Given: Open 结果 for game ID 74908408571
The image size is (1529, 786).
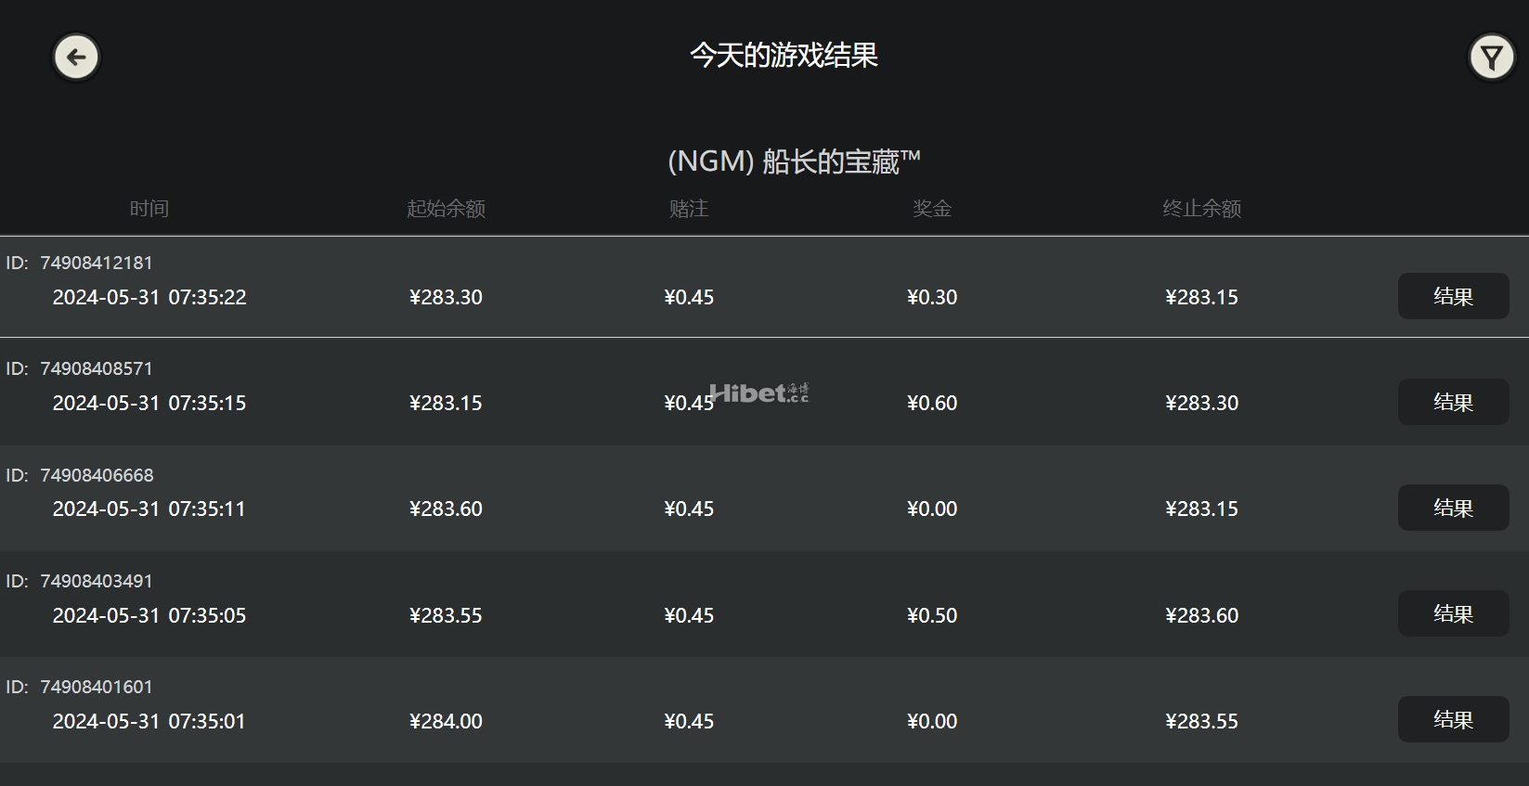Looking at the screenshot, I should pos(1453,402).
